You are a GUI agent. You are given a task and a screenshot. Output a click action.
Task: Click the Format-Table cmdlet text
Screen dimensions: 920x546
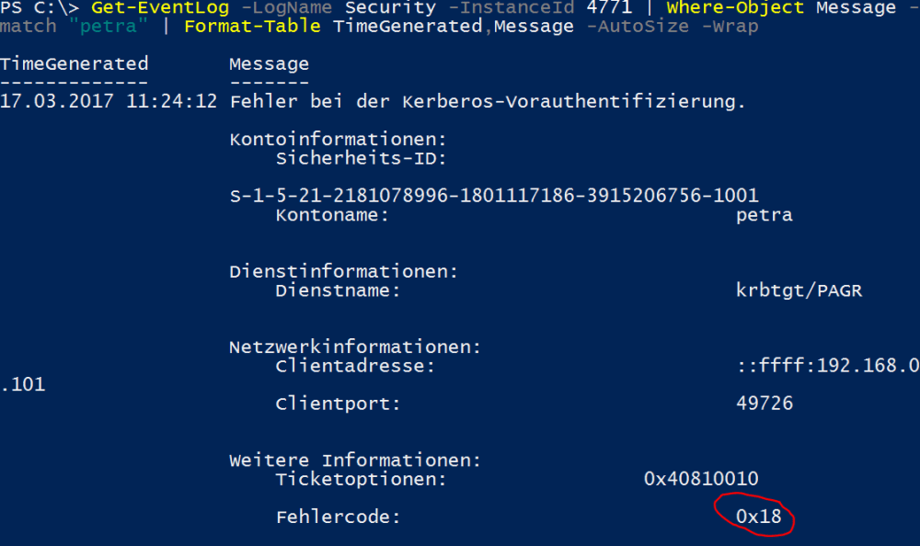[x=252, y=26]
